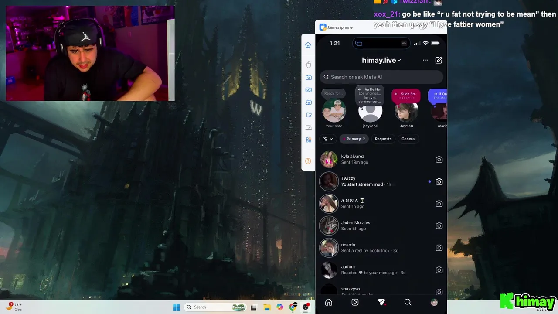Open the spazzyso conversation
Screen dimensions: 558x314
(x=381, y=290)
